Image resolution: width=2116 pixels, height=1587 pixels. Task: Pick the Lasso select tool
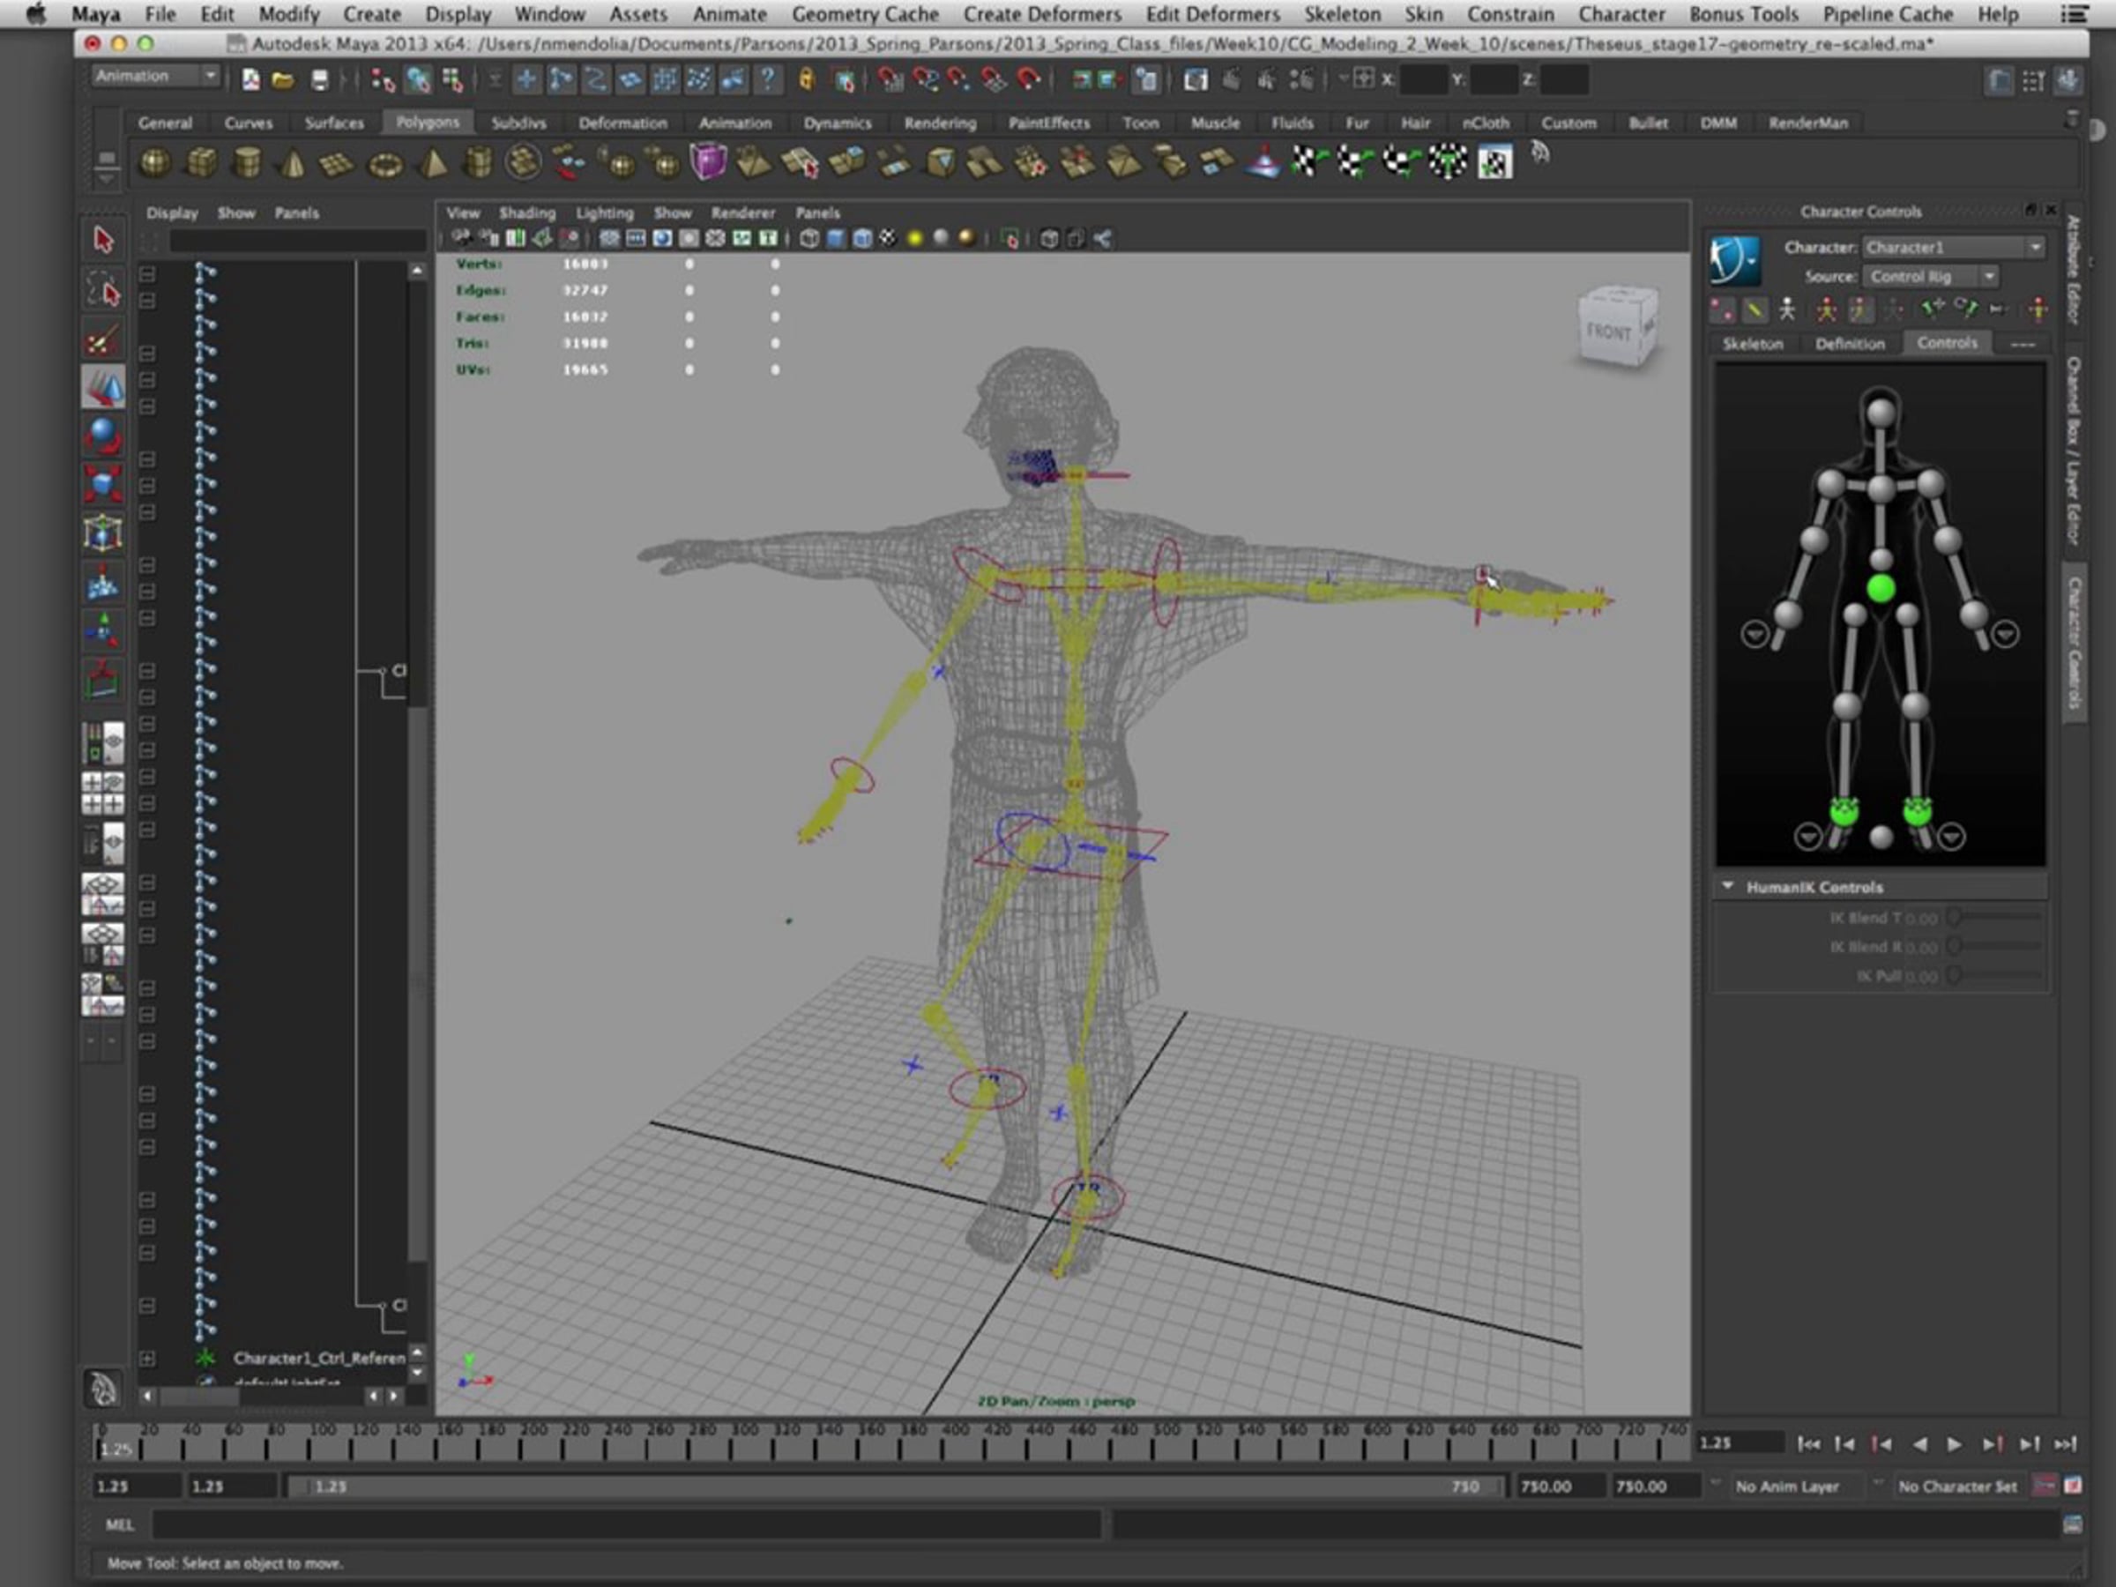pyautogui.click(x=102, y=289)
